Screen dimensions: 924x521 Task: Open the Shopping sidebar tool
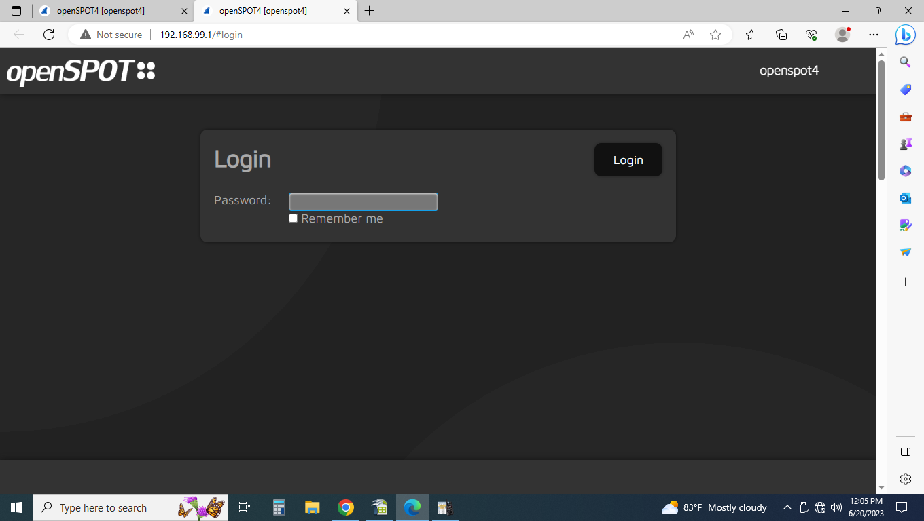905,90
